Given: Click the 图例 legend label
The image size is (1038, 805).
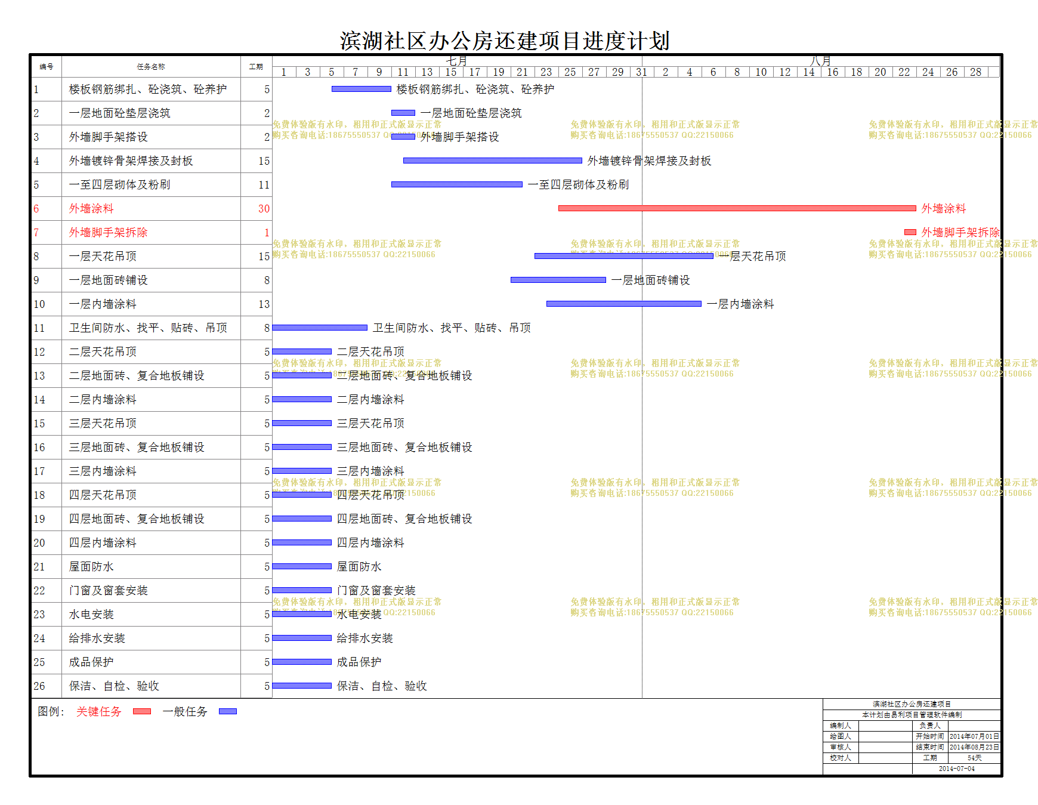Looking at the screenshot, I should click(x=51, y=711).
